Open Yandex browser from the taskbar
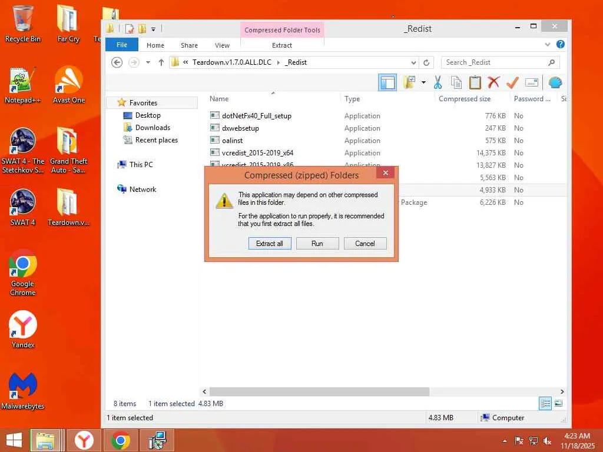The image size is (603, 452). (84, 440)
